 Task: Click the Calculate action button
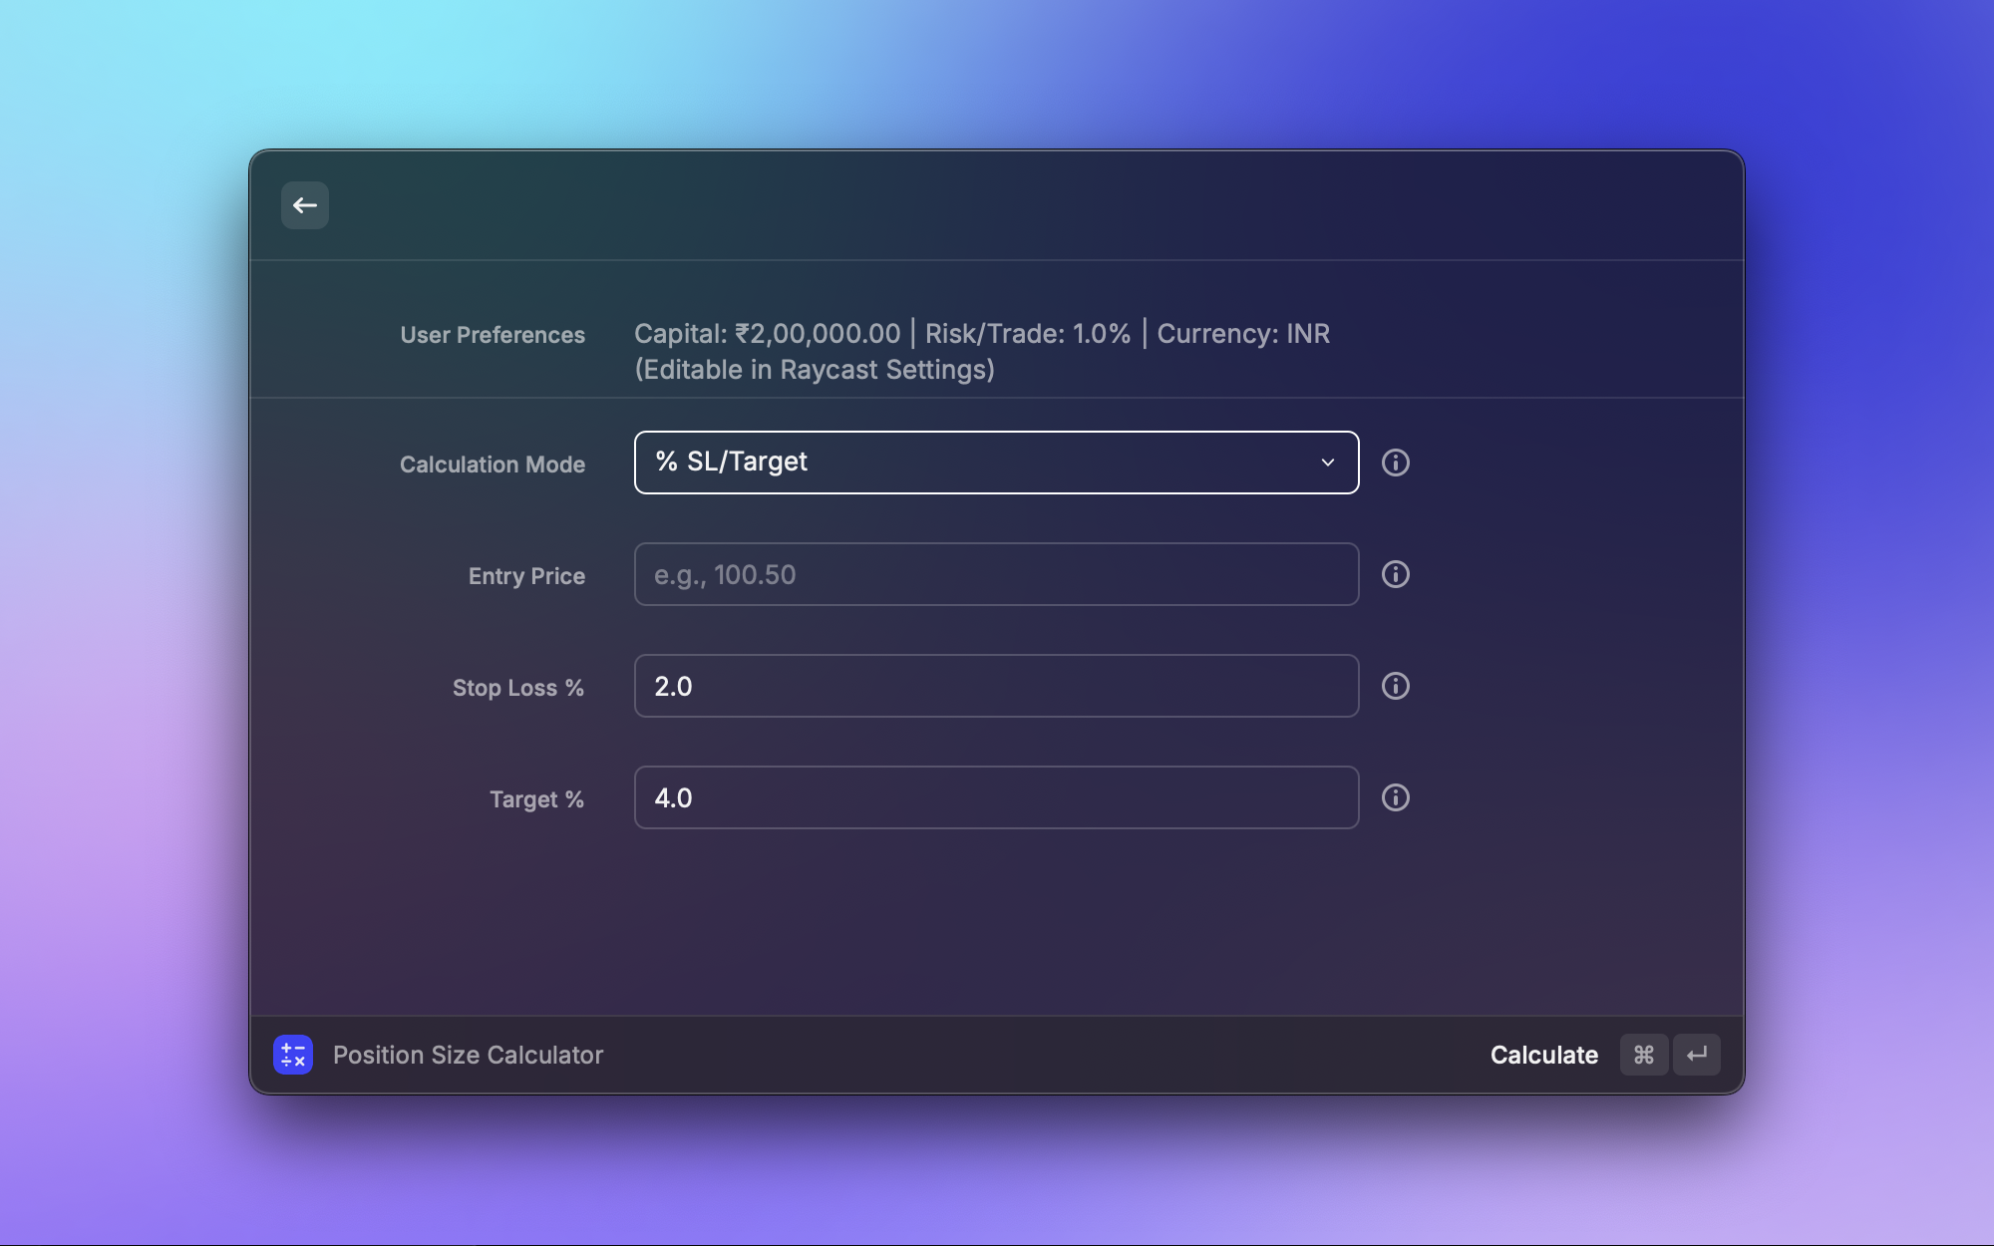point(1543,1055)
